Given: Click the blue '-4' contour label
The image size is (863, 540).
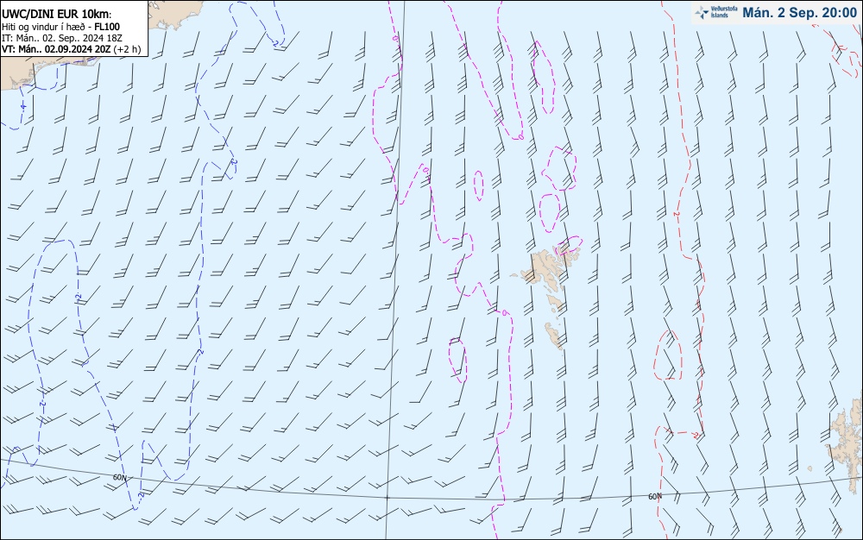Looking at the screenshot, I should point(23,105).
